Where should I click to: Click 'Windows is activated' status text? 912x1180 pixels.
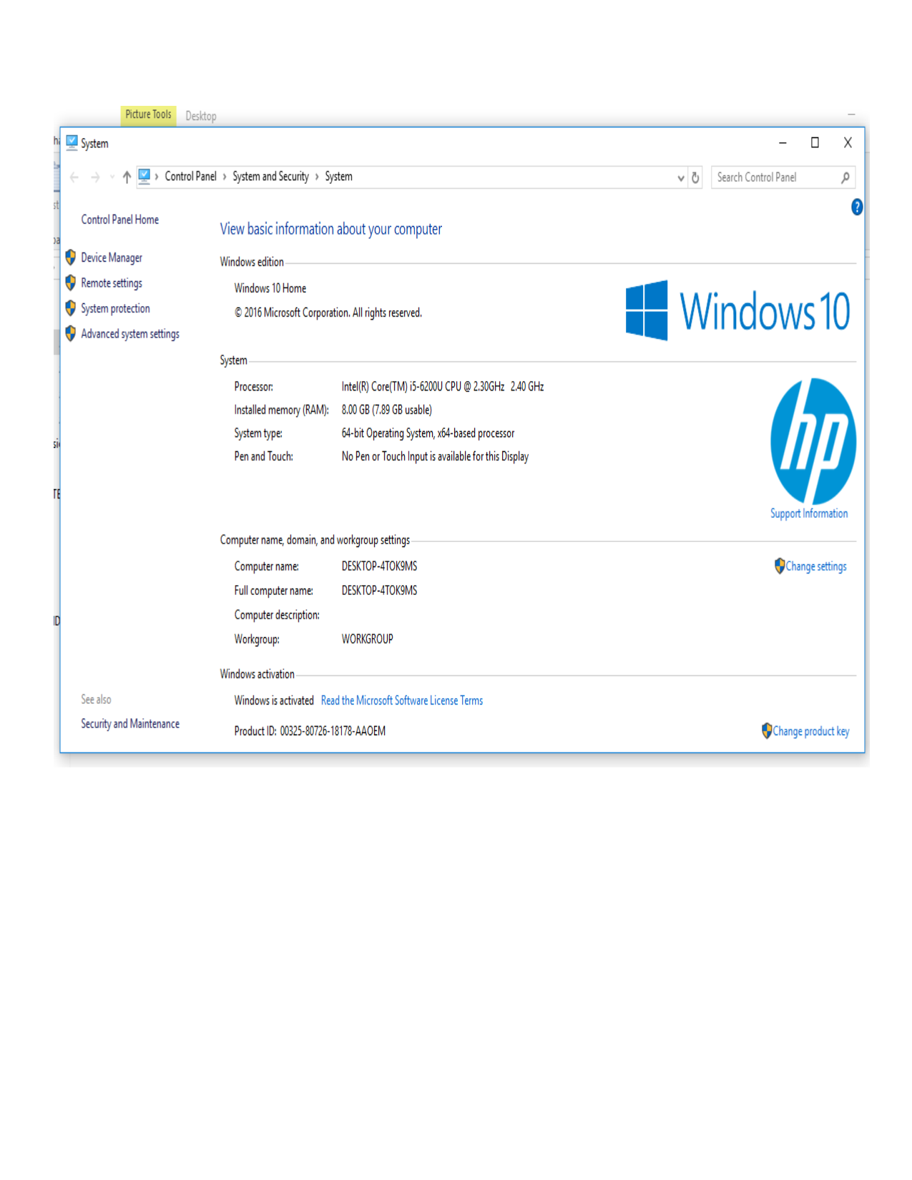click(274, 701)
